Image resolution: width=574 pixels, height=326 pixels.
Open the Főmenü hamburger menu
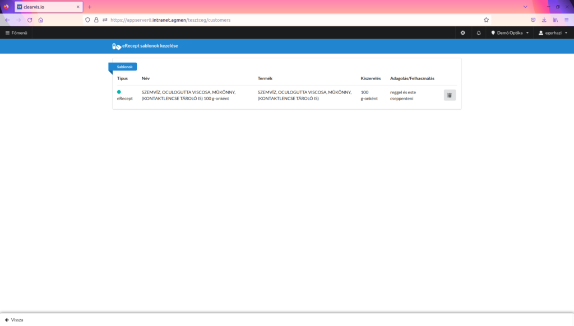(16, 33)
